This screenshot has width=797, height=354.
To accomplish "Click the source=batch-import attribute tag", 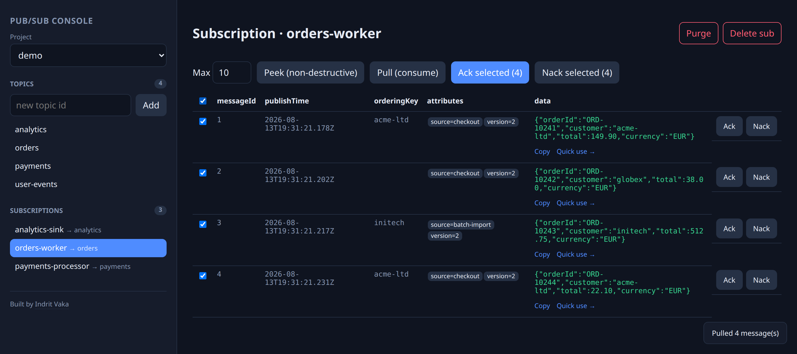I will [x=461, y=225].
